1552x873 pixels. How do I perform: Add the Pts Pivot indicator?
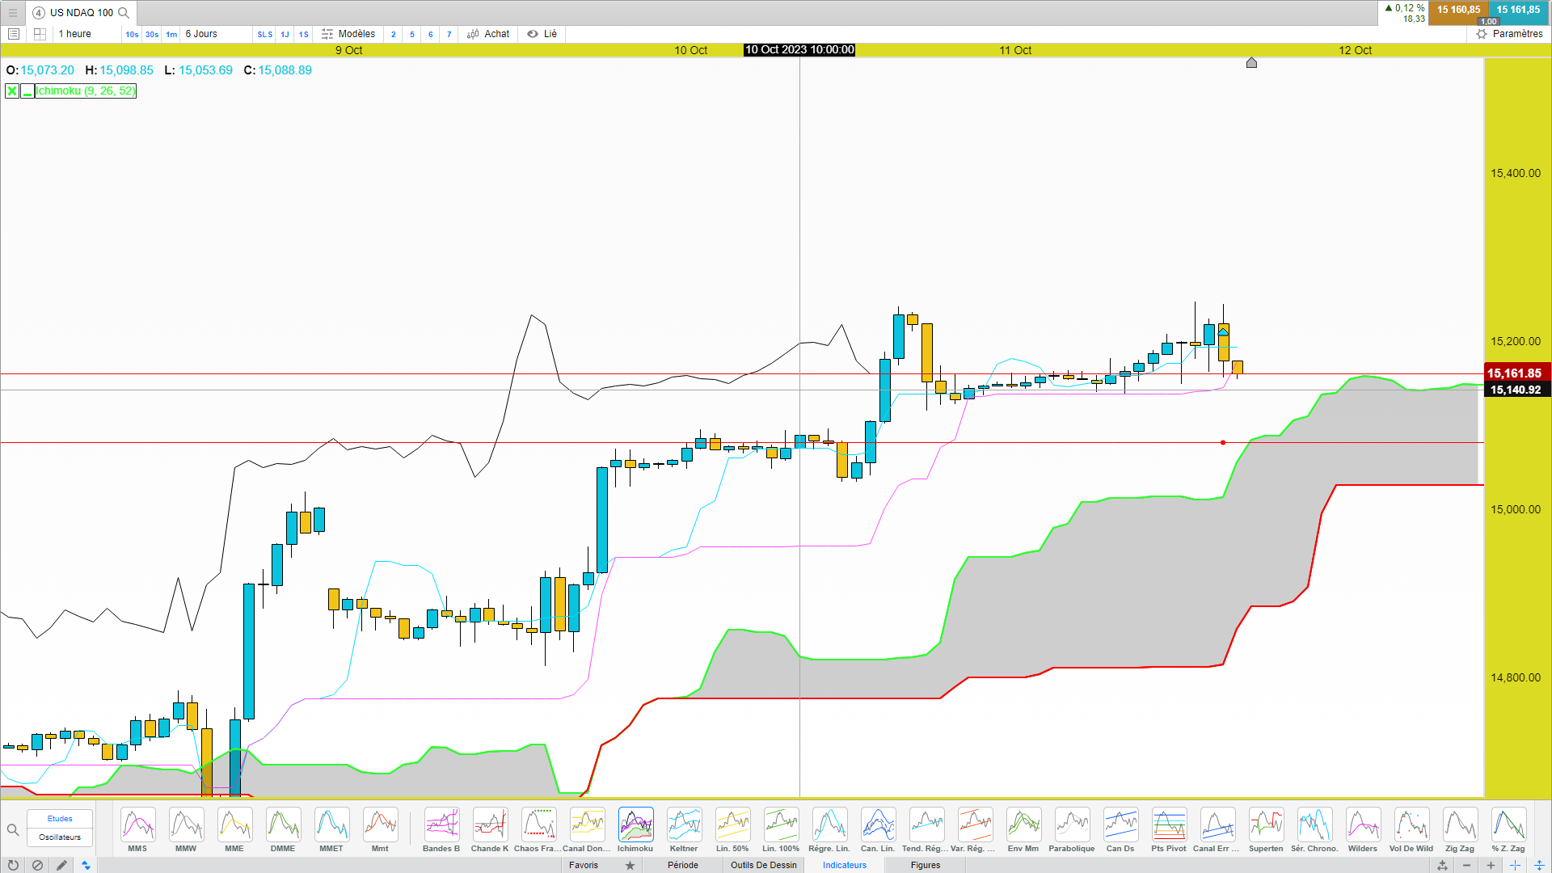1169,825
